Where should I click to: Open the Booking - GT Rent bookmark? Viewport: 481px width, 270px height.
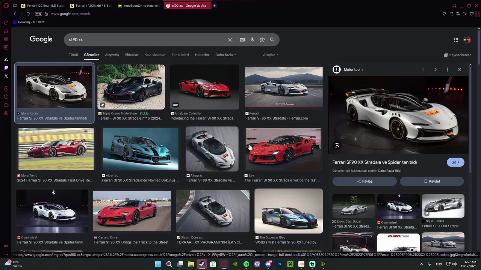29,22
